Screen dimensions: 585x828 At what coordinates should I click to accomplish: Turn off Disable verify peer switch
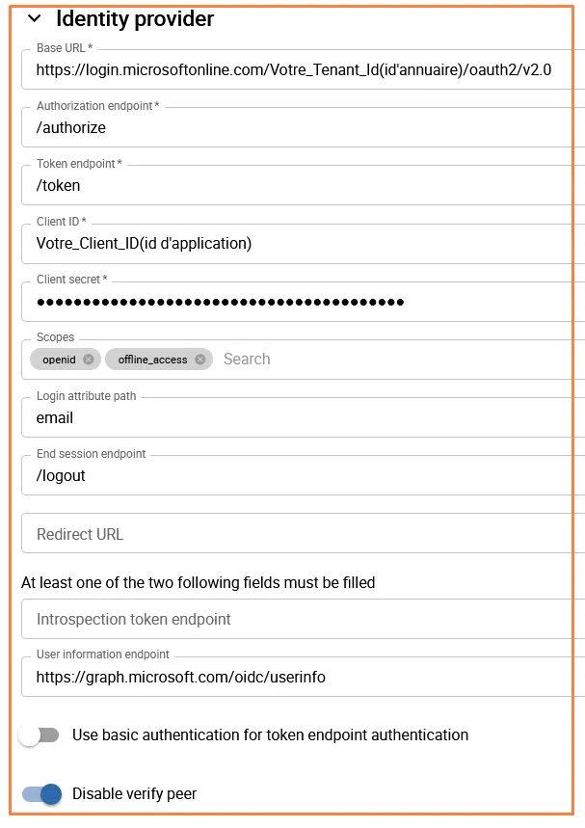point(41,794)
